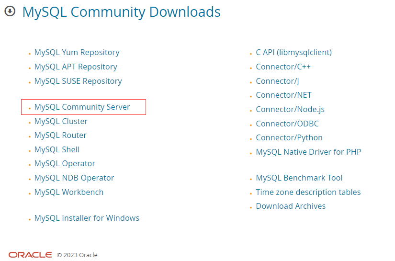The width and height of the screenshot is (395, 261).
Task: Open the Download Archives link
Action: (x=291, y=206)
